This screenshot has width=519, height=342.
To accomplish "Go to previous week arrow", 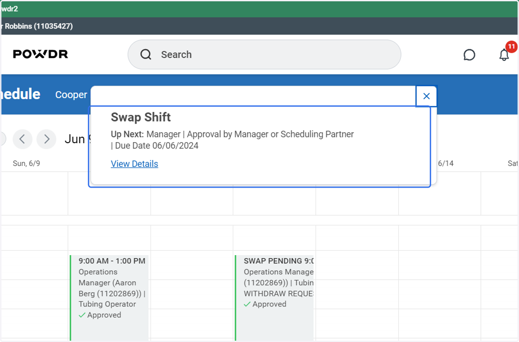I will (22, 139).
